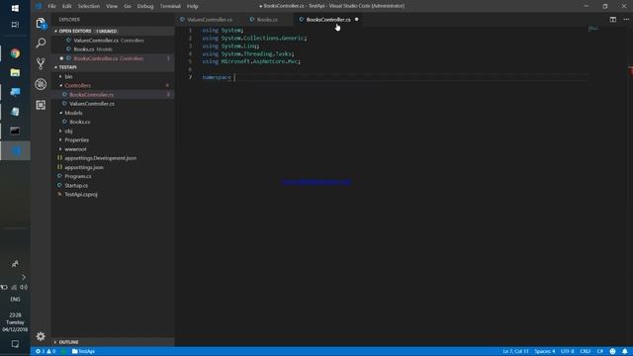Open the Manage gear menu
This screenshot has height=356, width=633.
click(x=41, y=336)
